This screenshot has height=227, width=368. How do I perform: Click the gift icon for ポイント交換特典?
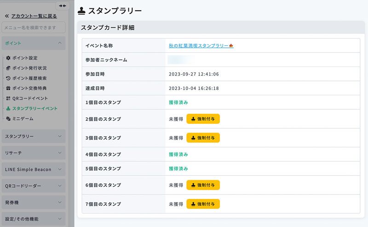8,89
